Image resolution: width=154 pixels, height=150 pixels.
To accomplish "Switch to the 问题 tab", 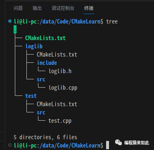I will pos(18,8).
